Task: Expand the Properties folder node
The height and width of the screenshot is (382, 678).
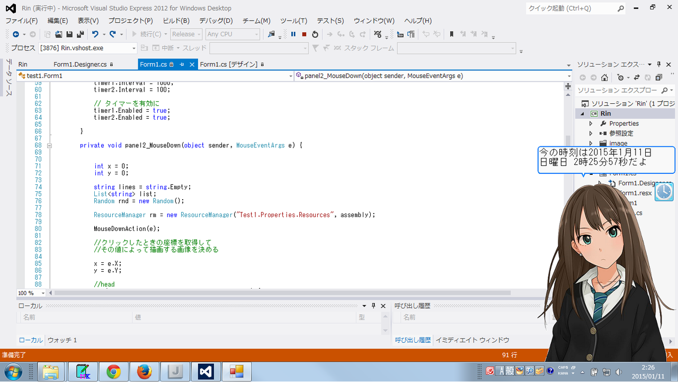Action: [x=591, y=123]
